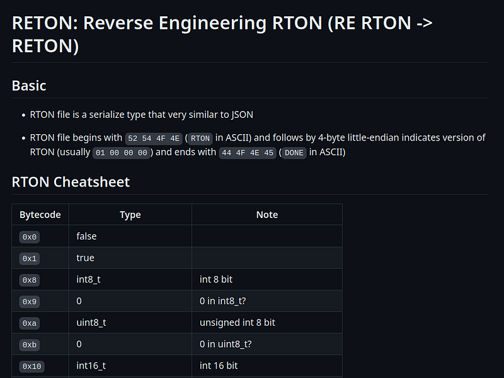Screen dimensions: 504x378
Task: Select the 0x8 bytecode cell
Action: coord(30,280)
